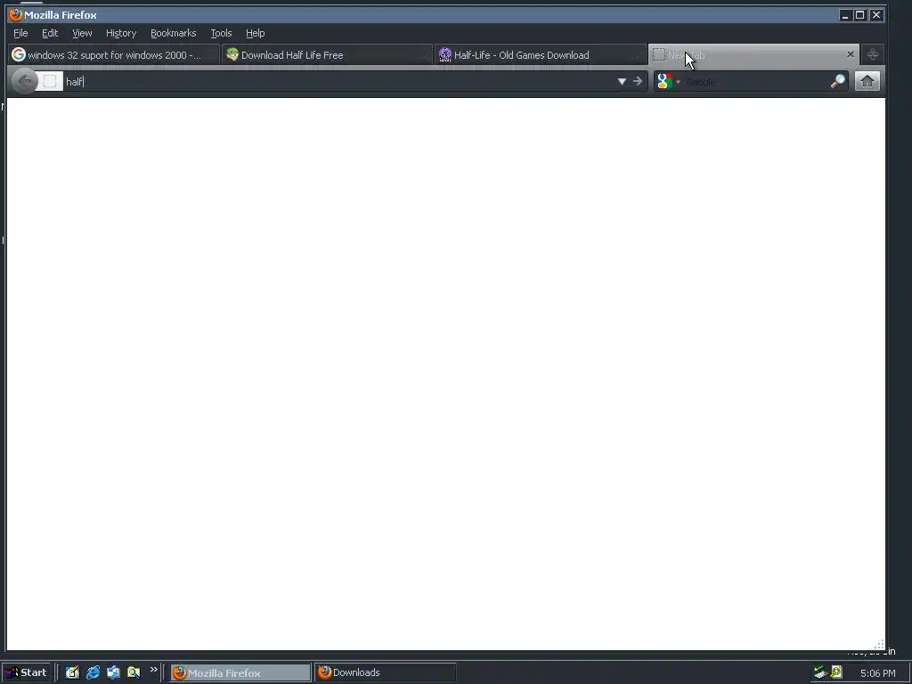
Task: Click the Firefox logo in the title bar
Action: [16, 14]
